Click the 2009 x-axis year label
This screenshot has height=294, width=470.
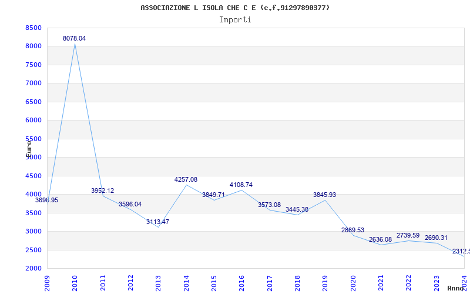(x=47, y=283)
